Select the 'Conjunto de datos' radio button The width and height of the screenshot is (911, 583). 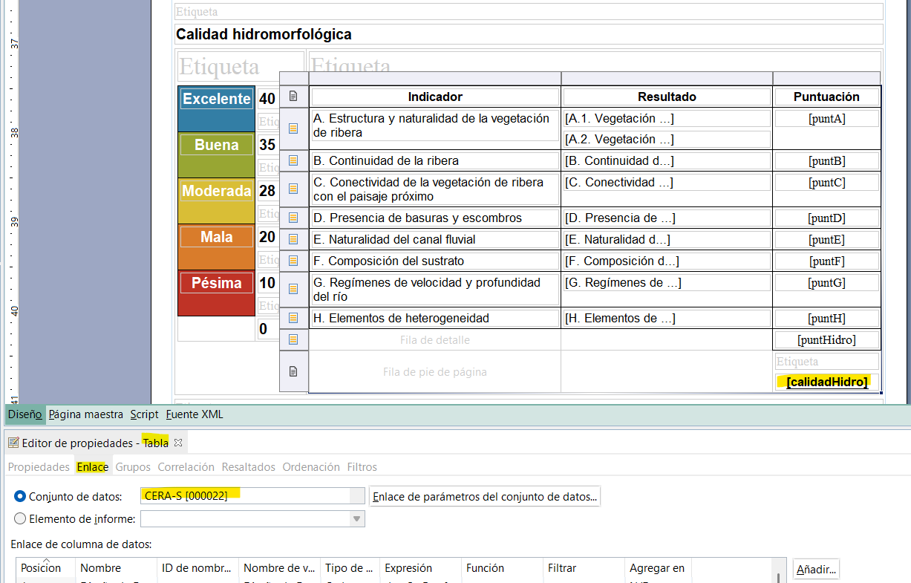(x=20, y=496)
